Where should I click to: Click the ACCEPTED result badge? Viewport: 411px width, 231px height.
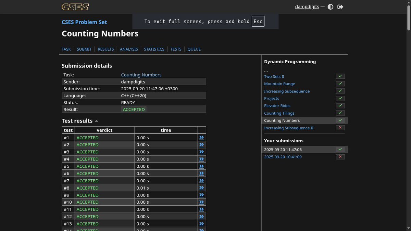pos(134,110)
